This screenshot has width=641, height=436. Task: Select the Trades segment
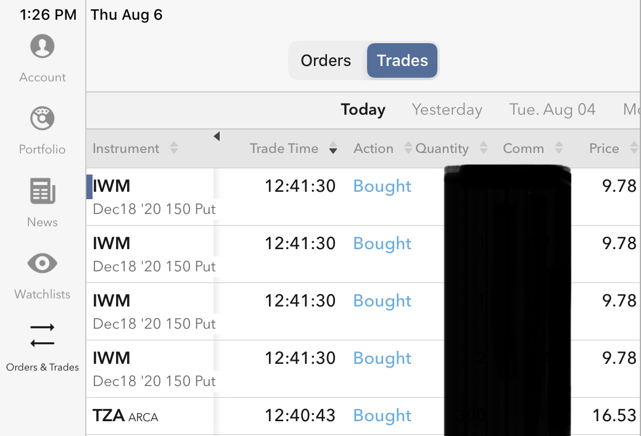402,60
